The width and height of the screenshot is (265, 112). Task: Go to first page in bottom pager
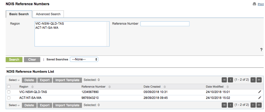coord(224,105)
